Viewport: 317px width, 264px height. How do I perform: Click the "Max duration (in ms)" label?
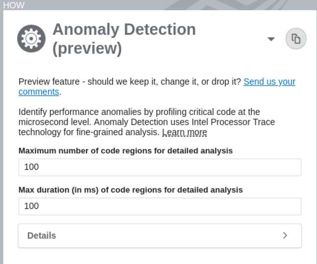(131, 189)
